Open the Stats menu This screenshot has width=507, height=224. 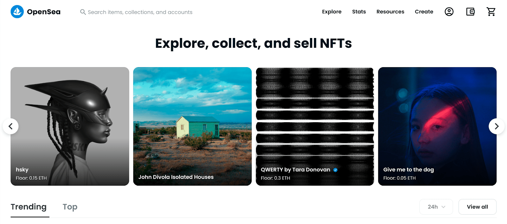(x=359, y=12)
